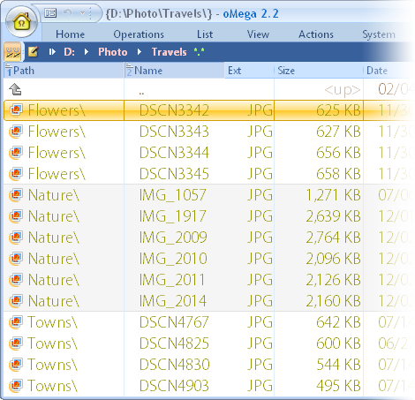The height and width of the screenshot is (400, 415).
Task: Click the image icon for IMG_1057
Action: click(x=16, y=195)
